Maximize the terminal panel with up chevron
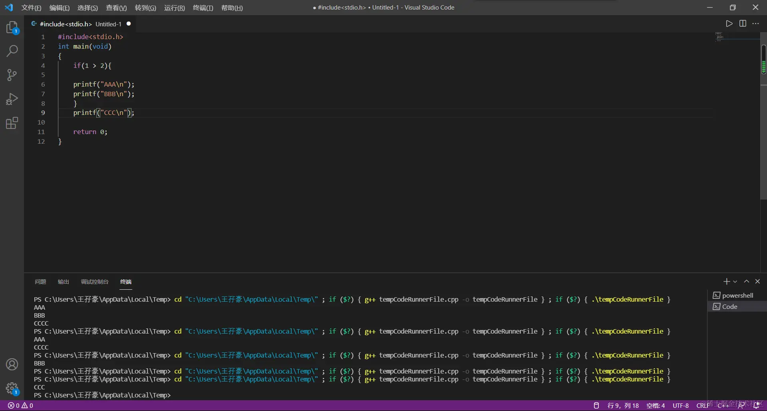767x411 pixels. (x=746, y=282)
